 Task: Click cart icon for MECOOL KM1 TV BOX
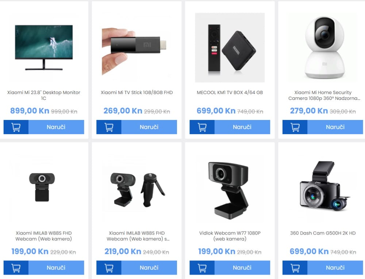(202, 127)
